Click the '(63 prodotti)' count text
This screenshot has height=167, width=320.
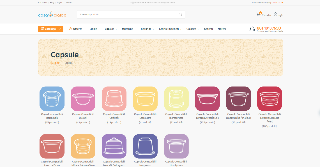[x=83, y=122]
